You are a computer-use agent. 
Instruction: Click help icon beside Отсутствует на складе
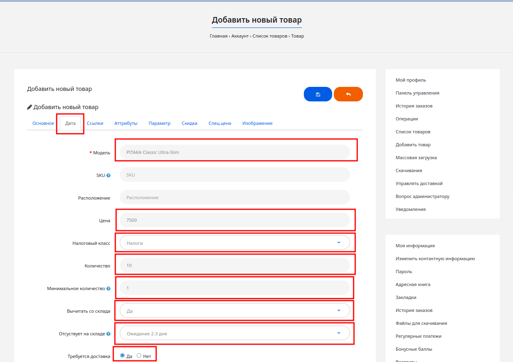click(x=108, y=334)
